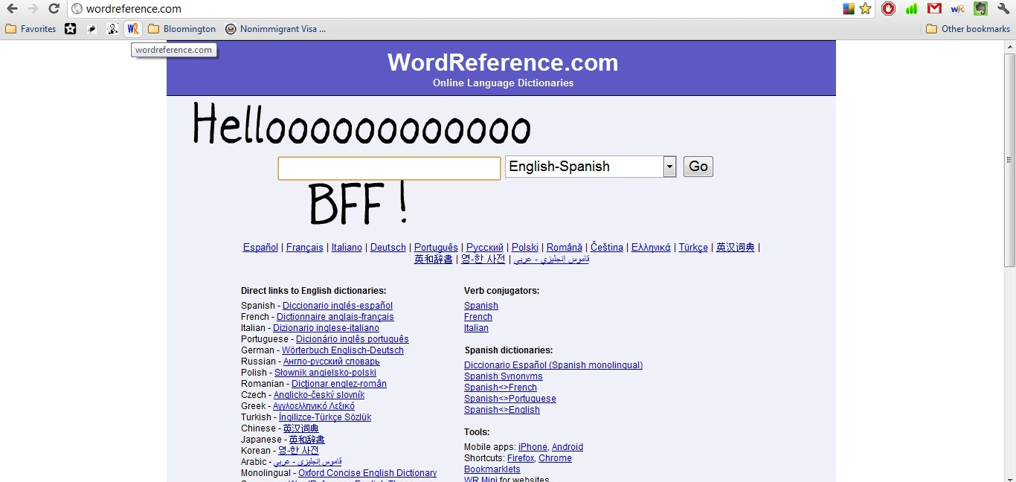1016x482 pixels.
Task: Go back using browser back arrow
Action: tap(12, 9)
